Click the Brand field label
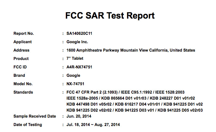 19,75
